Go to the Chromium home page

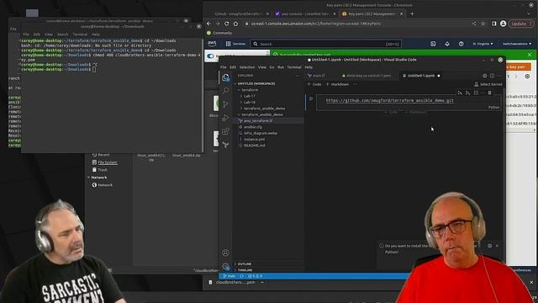pyautogui.click(x=235, y=24)
